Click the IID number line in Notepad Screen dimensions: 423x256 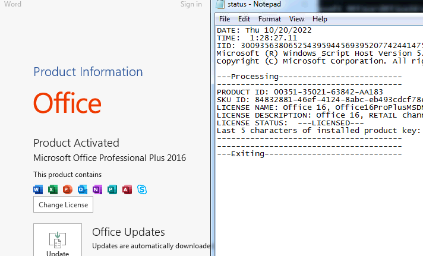click(320, 46)
